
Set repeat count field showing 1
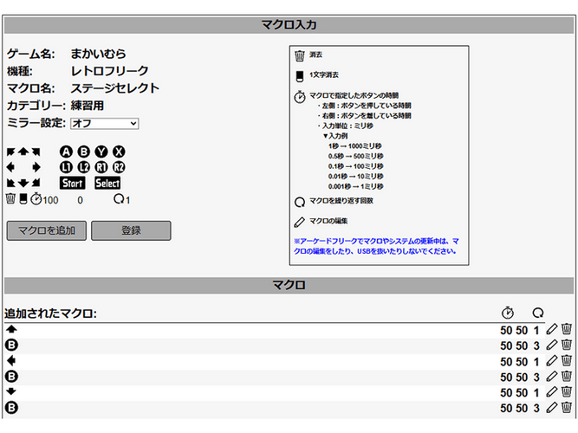pyautogui.click(x=127, y=200)
